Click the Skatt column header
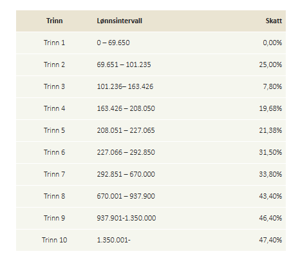This screenshot has width=300, height=256. (274, 21)
